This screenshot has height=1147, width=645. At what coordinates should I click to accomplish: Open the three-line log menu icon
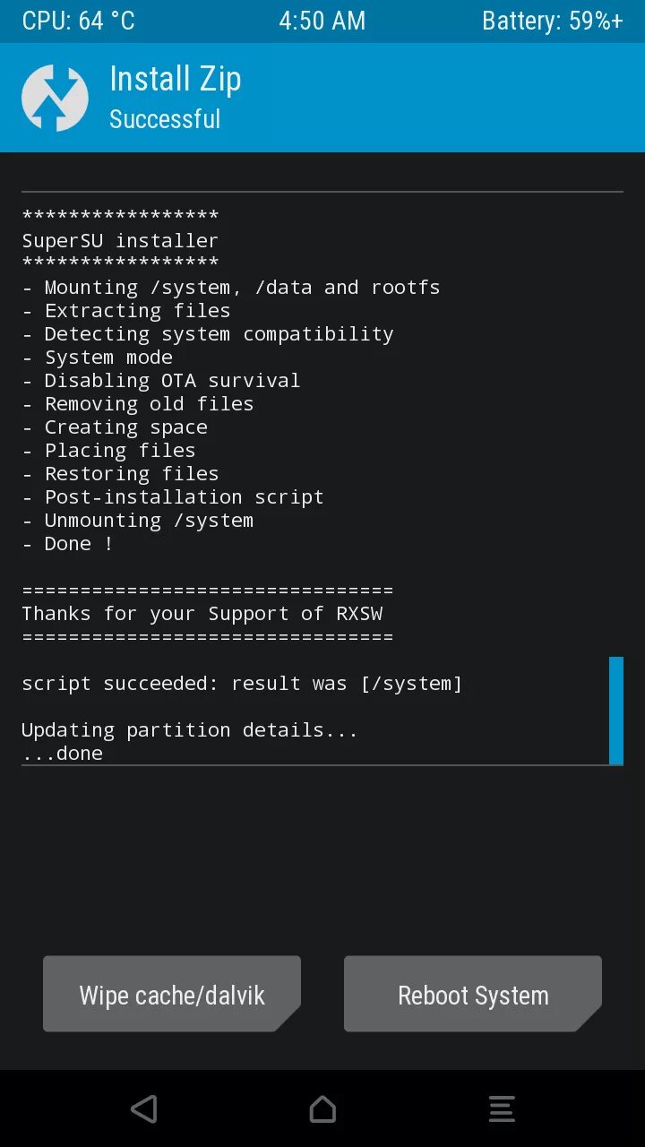(502, 1109)
